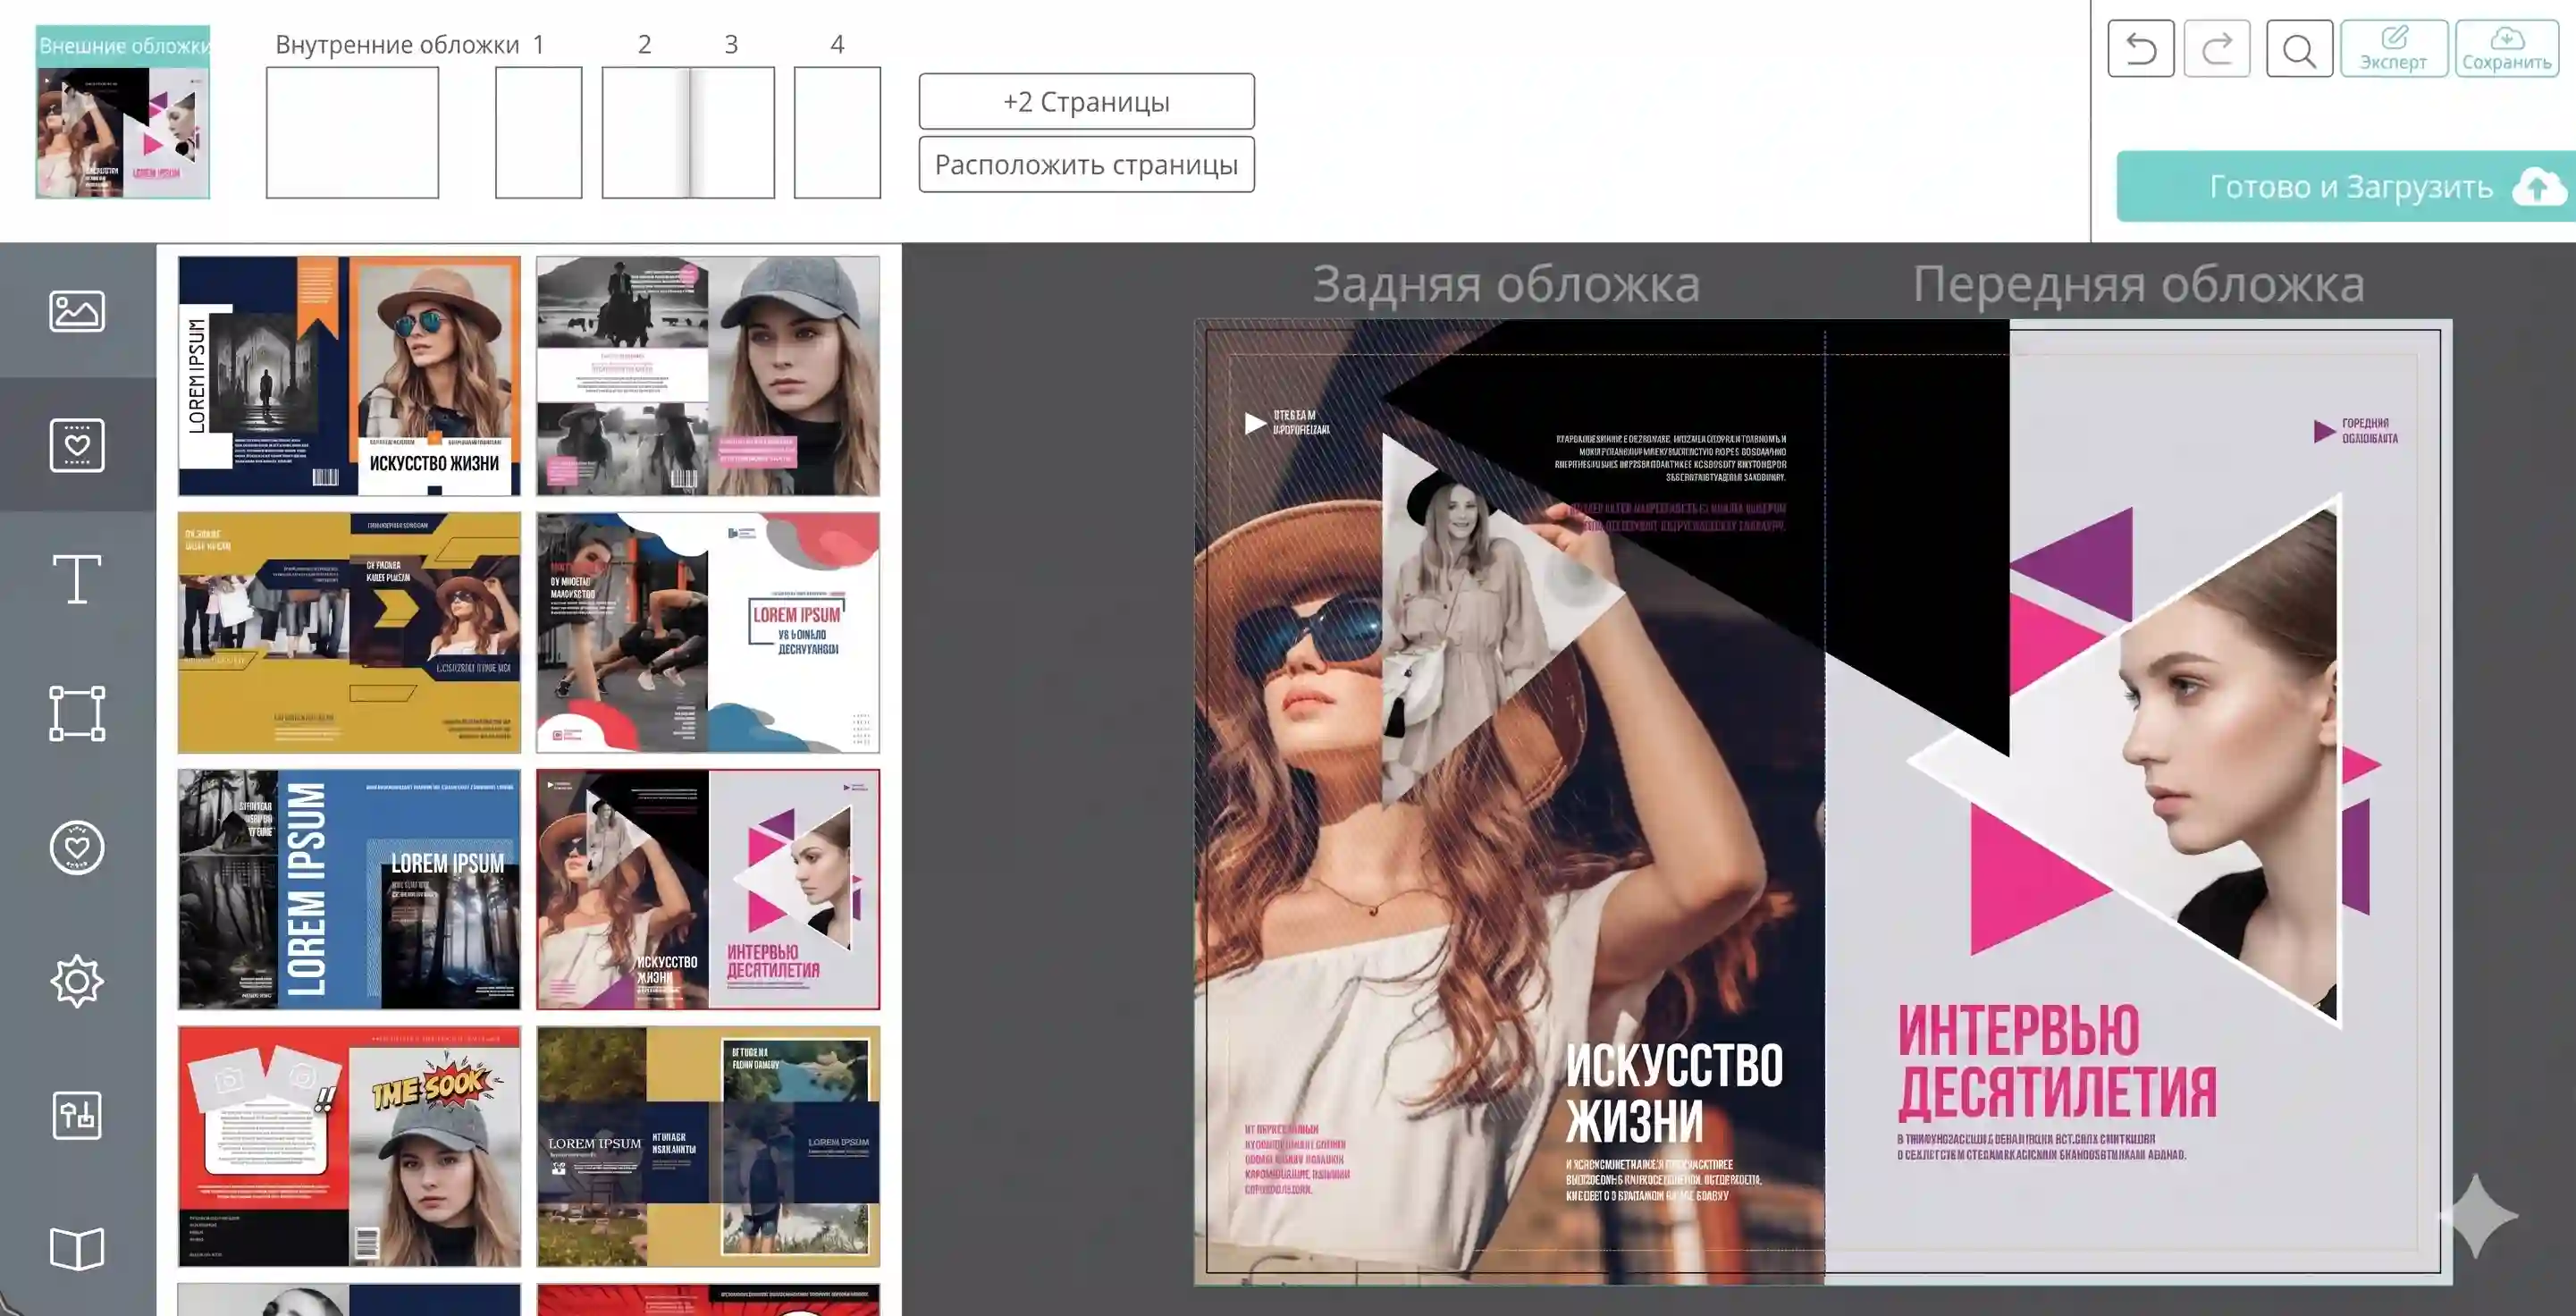Click the white play icon on back cover
Image resolution: width=2576 pixels, height=1316 pixels.
point(1255,423)
